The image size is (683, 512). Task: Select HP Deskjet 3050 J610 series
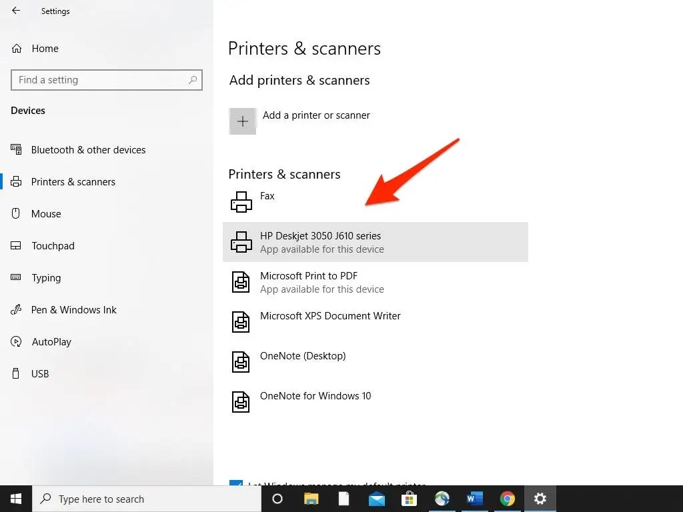375,242
